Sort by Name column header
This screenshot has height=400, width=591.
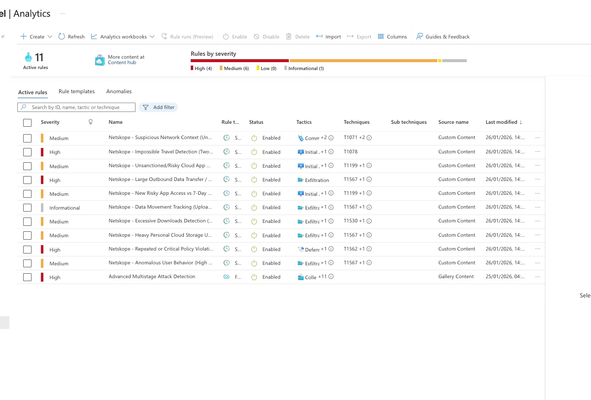[115, 122]
